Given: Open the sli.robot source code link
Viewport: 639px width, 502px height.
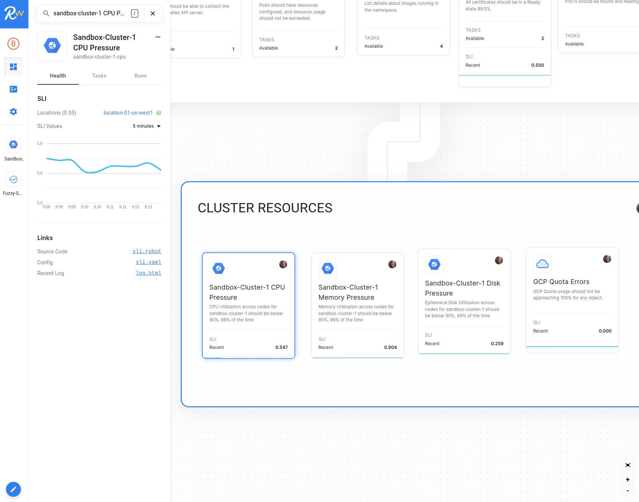Looking at the screenshot, I should click(147, 251).
